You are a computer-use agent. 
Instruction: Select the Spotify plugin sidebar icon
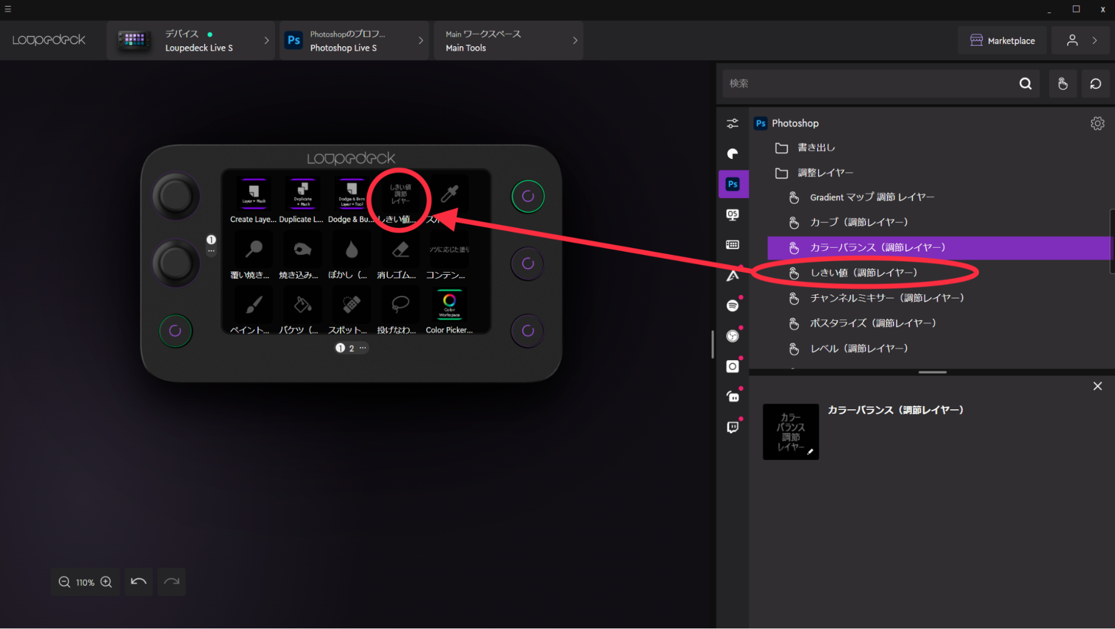[732, 306]
